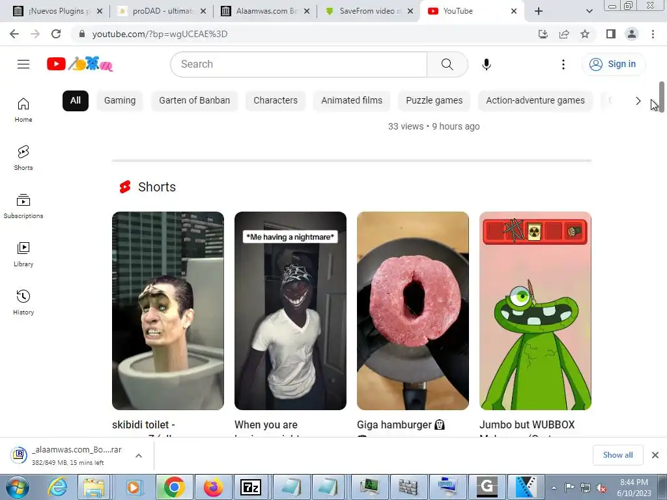Open 7-Zip from taskbar
The width and height of the screenshot is (667, 500).
click(x=251, y=487)
